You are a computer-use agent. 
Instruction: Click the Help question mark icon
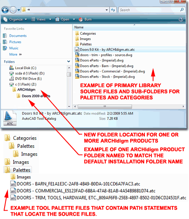181,19
